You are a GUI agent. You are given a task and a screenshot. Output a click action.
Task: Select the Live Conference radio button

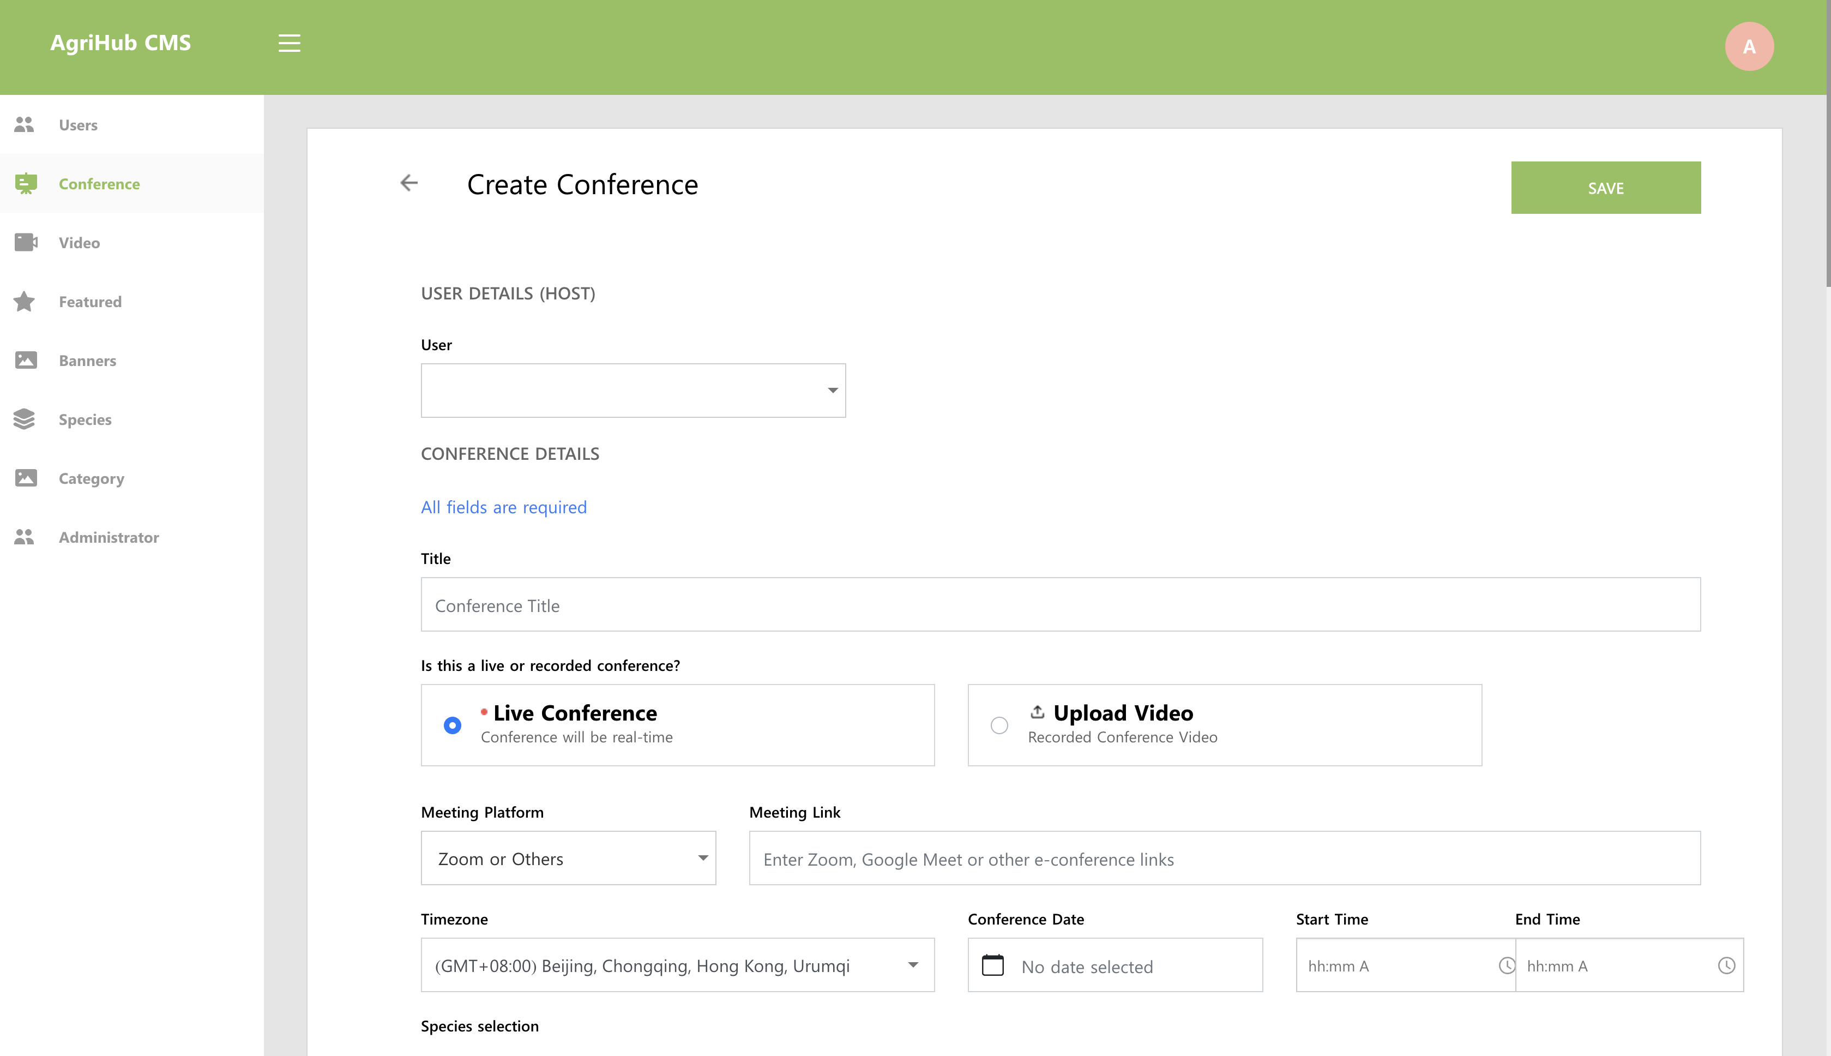453,725
